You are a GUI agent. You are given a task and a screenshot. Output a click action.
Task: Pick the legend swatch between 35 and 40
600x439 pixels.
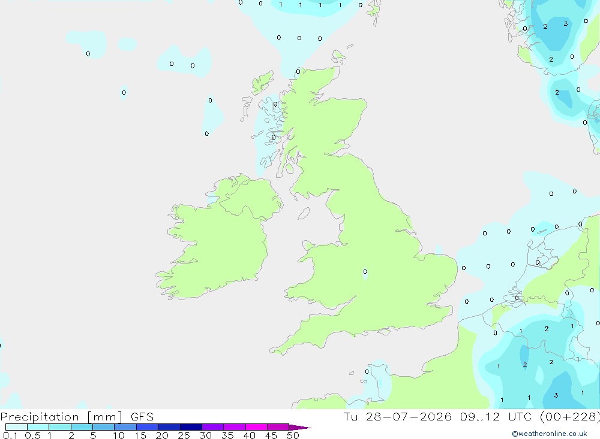point(235,427)
